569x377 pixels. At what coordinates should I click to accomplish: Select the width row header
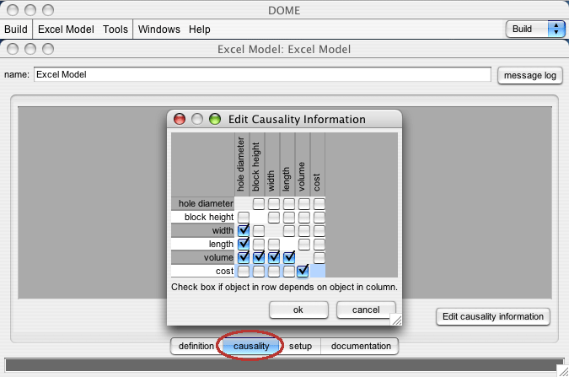[x=203, y=230]
